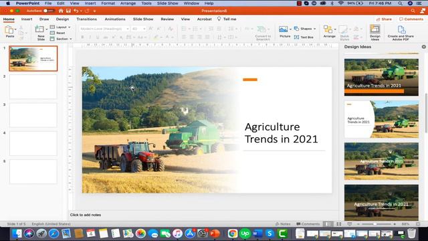Screen dimensions: 428x241
Task: Insert a New Slide
Action: tap(40, 33)
